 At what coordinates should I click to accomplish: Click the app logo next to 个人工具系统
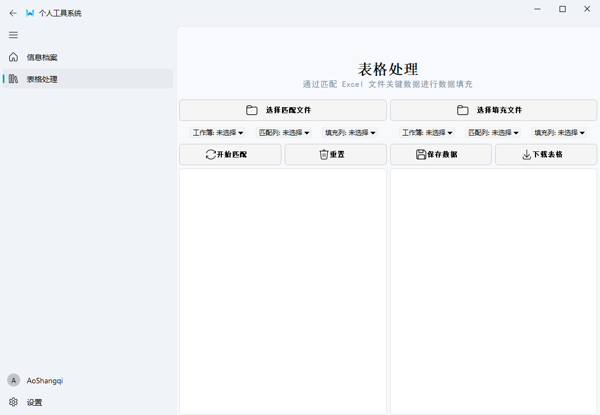pos(30,13)
